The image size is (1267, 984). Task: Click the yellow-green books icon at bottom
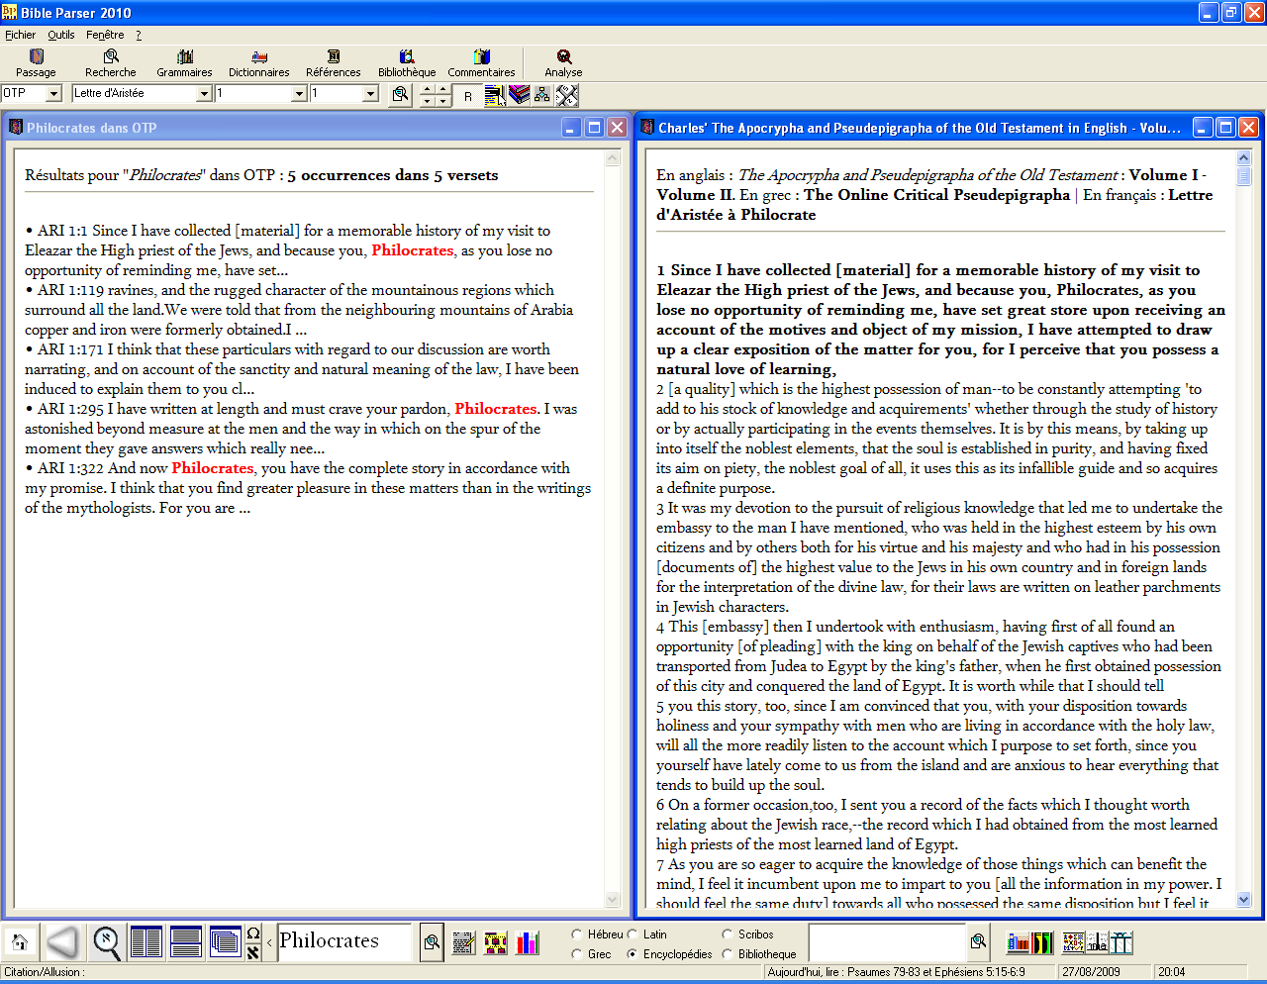pyautogui.click(x=1042, y=942)
